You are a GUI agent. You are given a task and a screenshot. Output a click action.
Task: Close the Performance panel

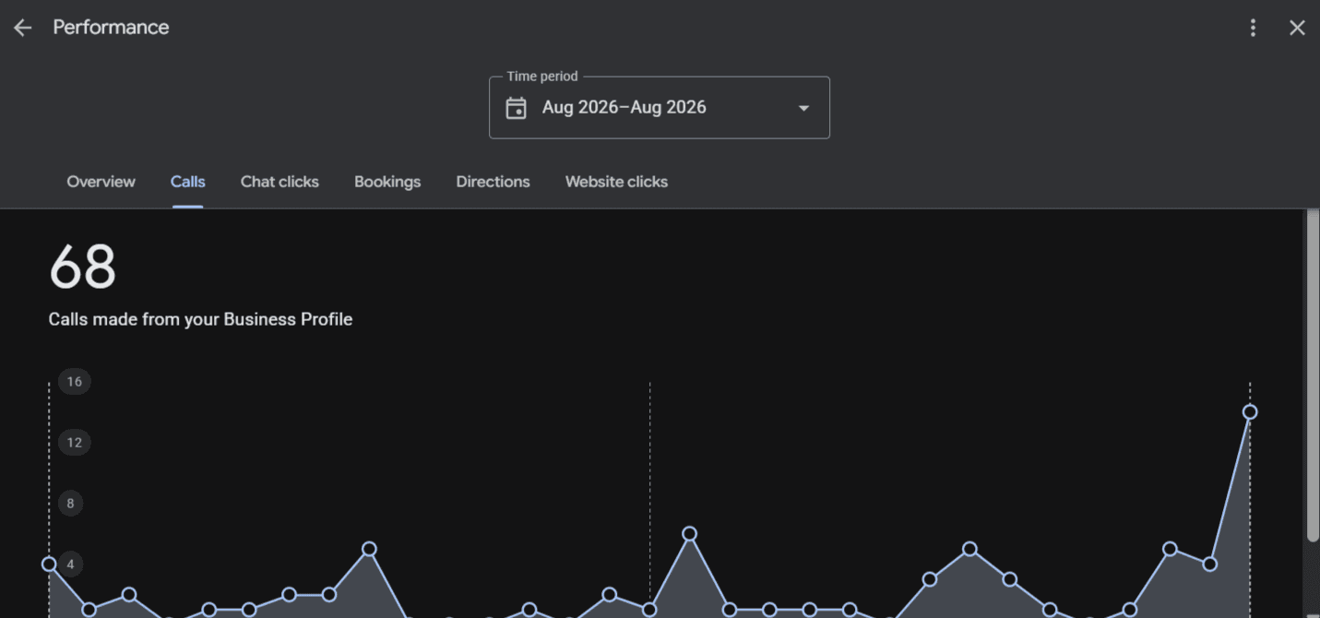pyautogui.click(x=1297, y=28)
